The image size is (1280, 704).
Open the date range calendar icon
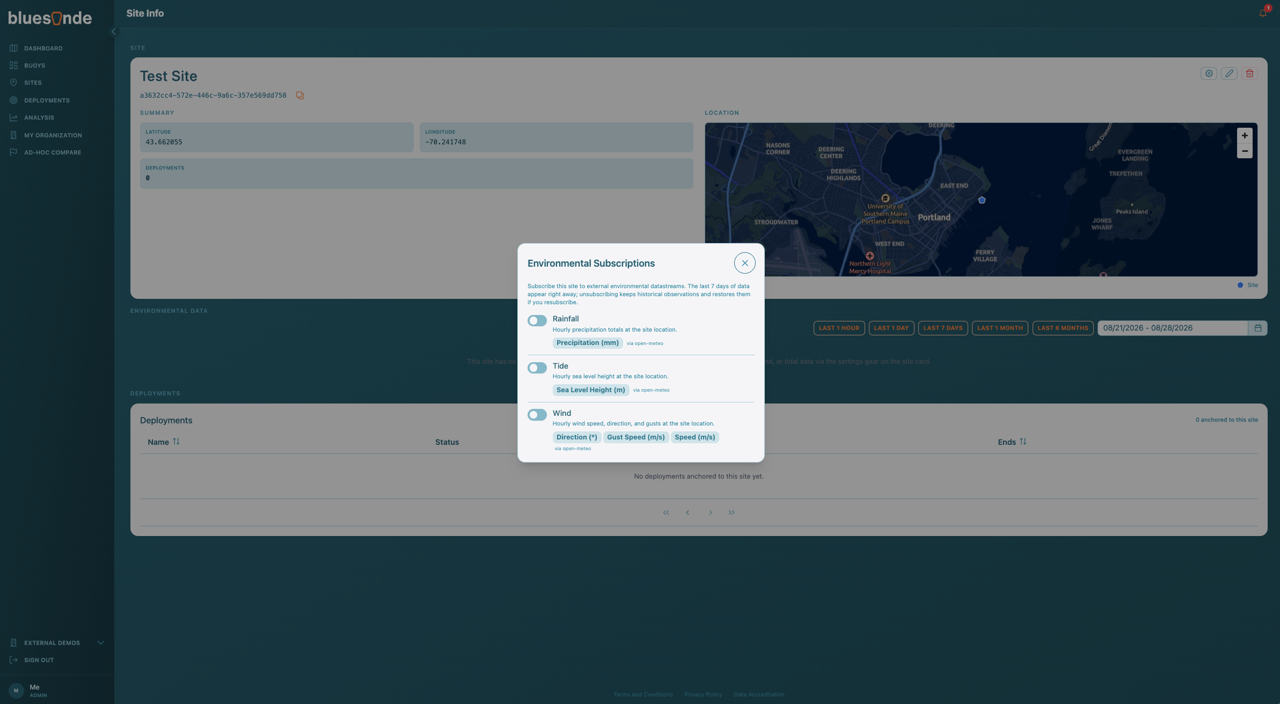pyautogui.click(x=1257, y=328)
